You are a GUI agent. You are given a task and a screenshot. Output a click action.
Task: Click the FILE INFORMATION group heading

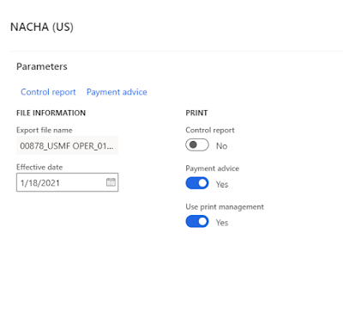pyautogui.click(x=51, y=113)
